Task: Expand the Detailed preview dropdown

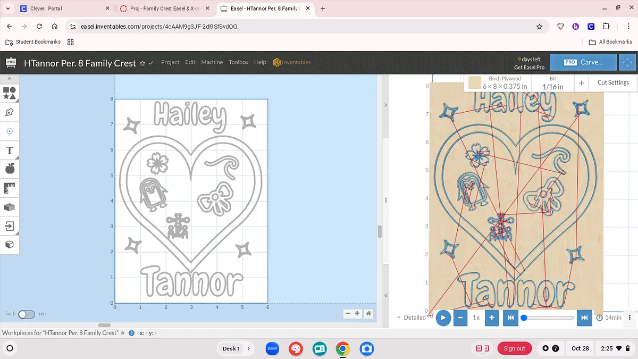Action: click(x=411, y=318)
